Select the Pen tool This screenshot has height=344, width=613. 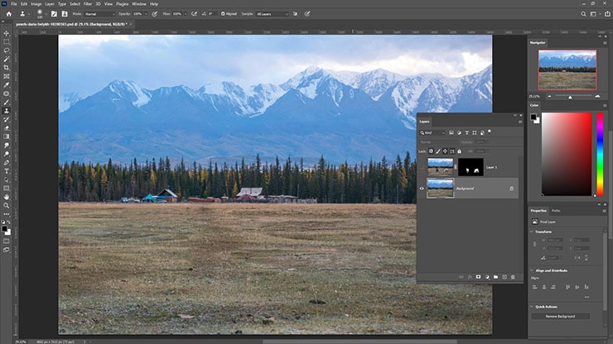point(7,162)
